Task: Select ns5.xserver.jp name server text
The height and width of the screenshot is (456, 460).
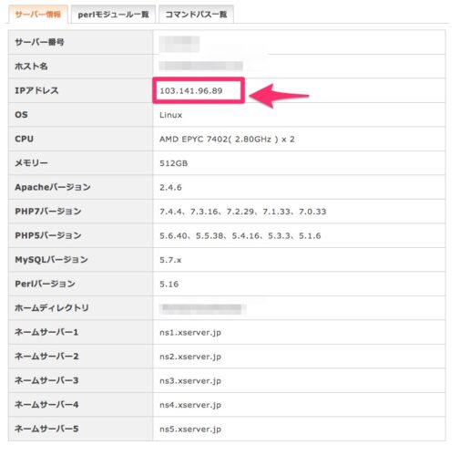Action: click(x=190, y=430)
